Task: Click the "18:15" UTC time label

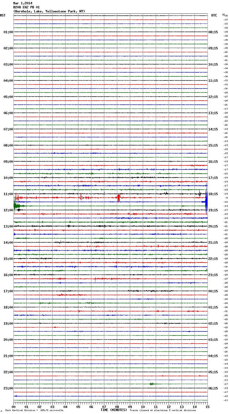Action: coord(213,194)
